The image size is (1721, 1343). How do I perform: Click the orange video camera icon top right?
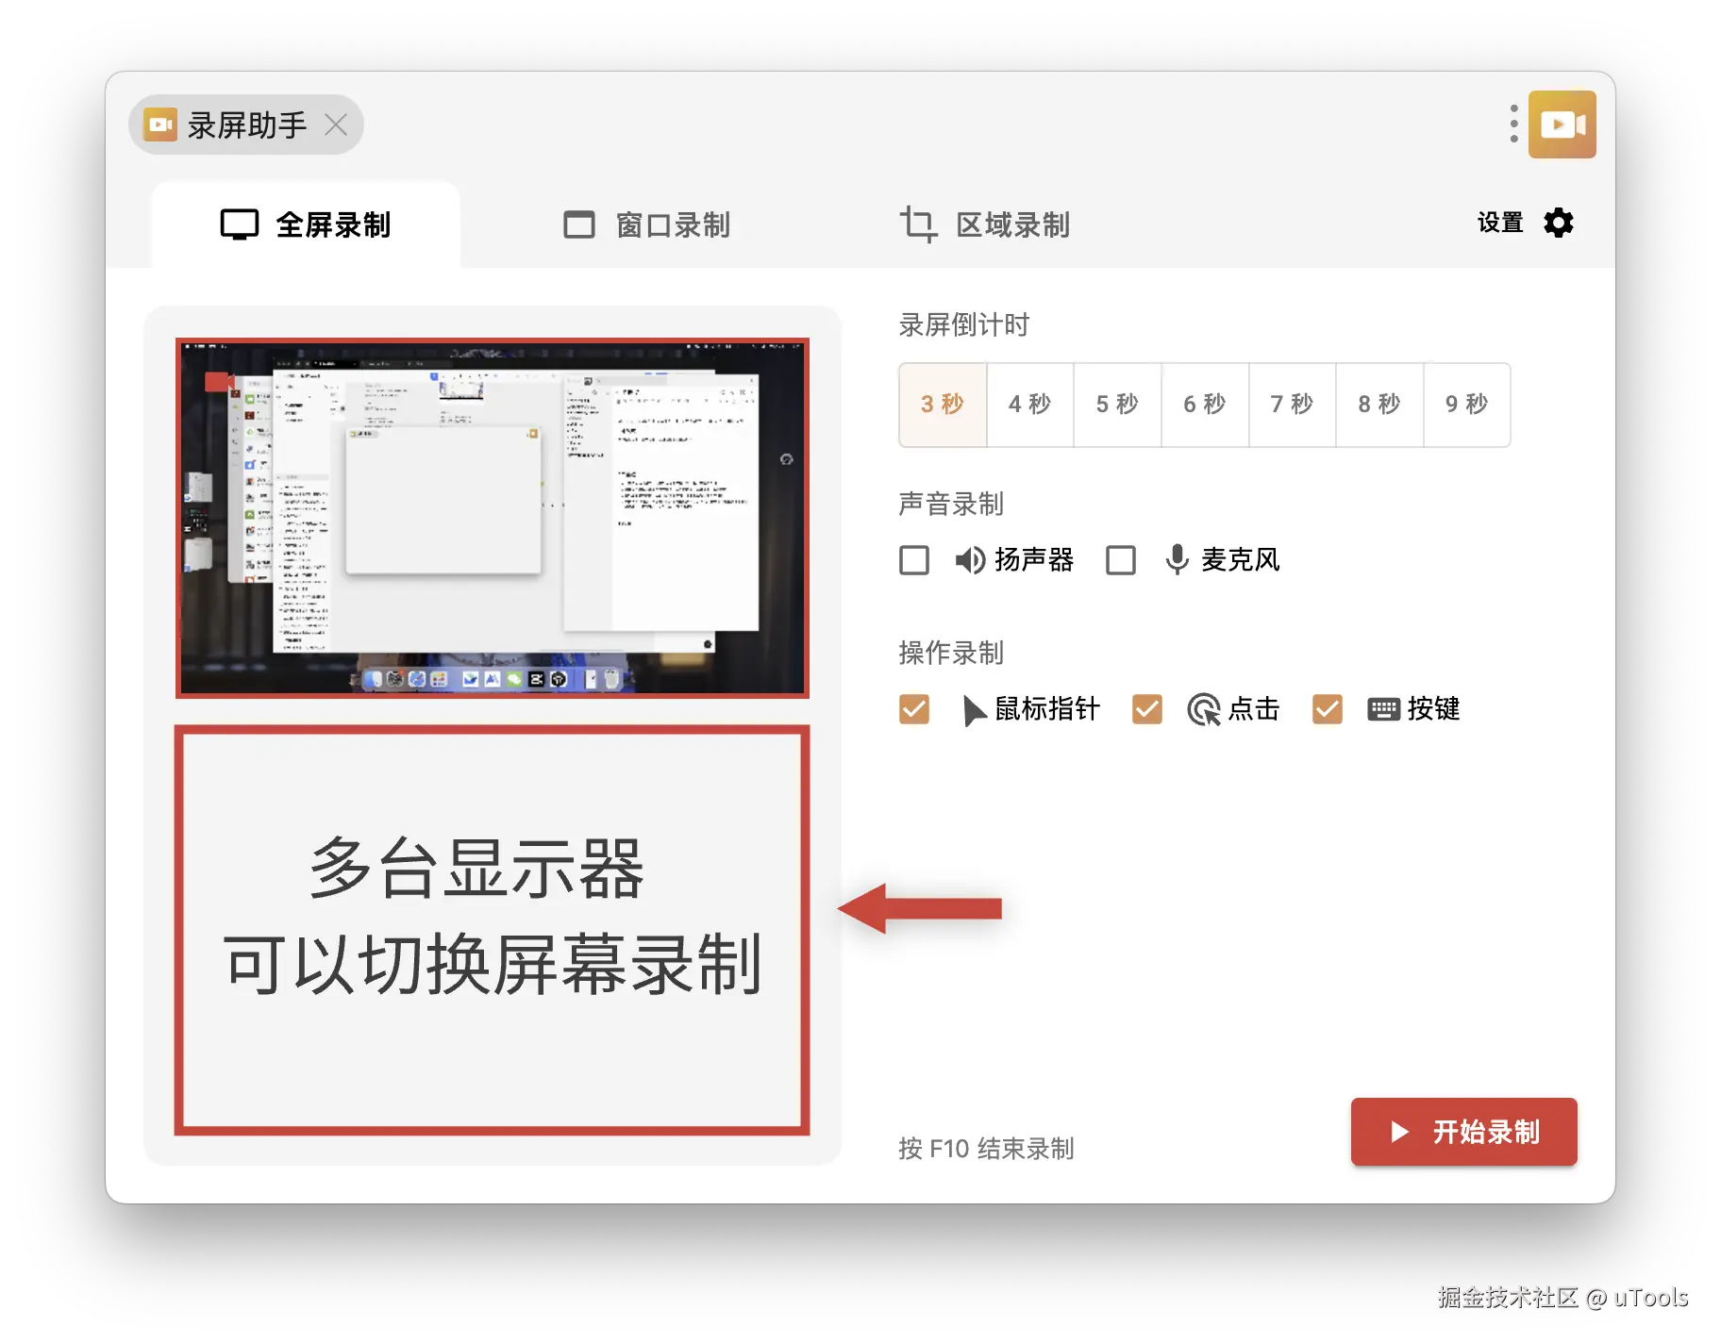pos(1562,124)
